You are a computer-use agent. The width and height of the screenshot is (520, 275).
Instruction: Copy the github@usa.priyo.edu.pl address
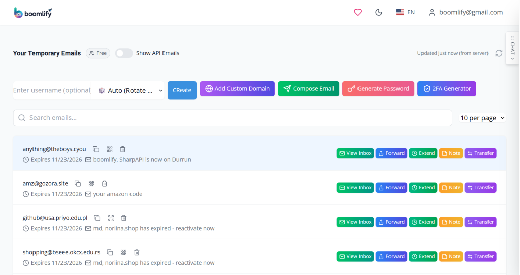(x=97, y=218)
